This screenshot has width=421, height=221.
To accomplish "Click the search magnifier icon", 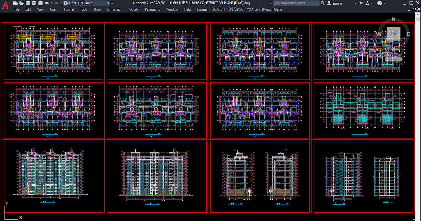I will (322, 3).
